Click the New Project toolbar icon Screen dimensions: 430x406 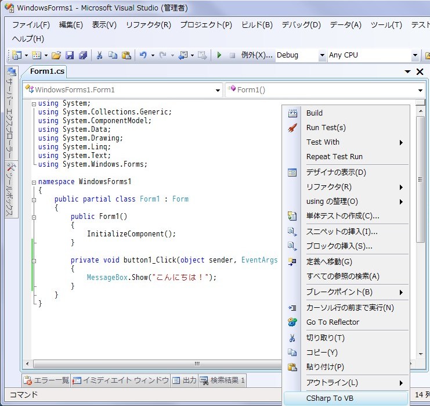17,55
